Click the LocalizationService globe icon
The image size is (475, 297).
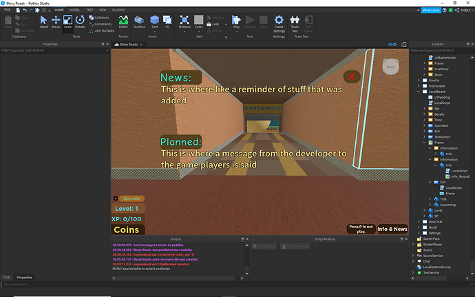click(419, 267)
